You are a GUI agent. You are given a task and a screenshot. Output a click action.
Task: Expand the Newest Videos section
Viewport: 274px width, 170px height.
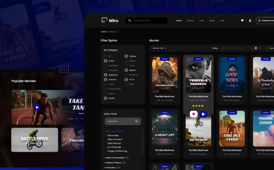(x=116, y=163)
